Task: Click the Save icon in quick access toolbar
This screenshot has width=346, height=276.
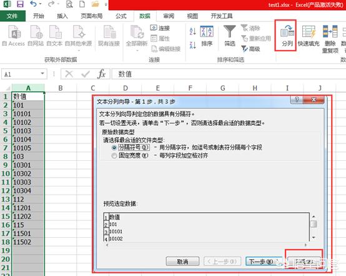Action: (x=20, y=4)
